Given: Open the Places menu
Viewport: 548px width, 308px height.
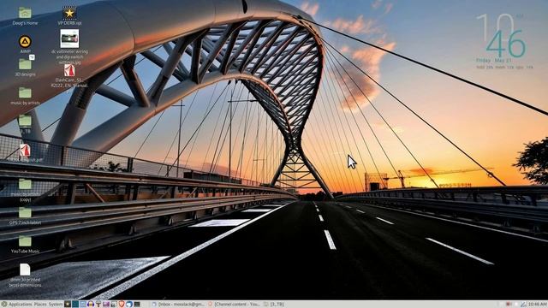Looking at the screenshot, I should (40, 305).
